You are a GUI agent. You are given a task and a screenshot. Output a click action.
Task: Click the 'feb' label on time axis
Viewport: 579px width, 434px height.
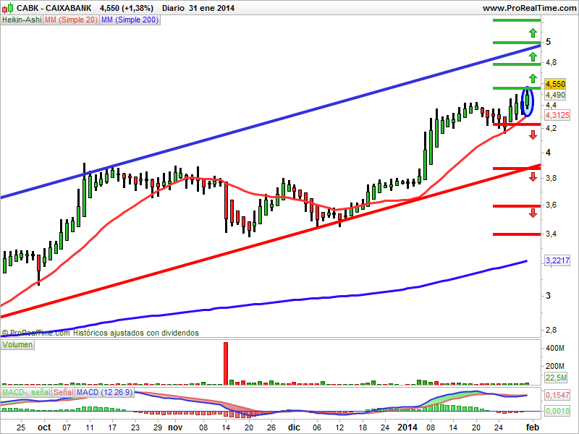(533, 427)
